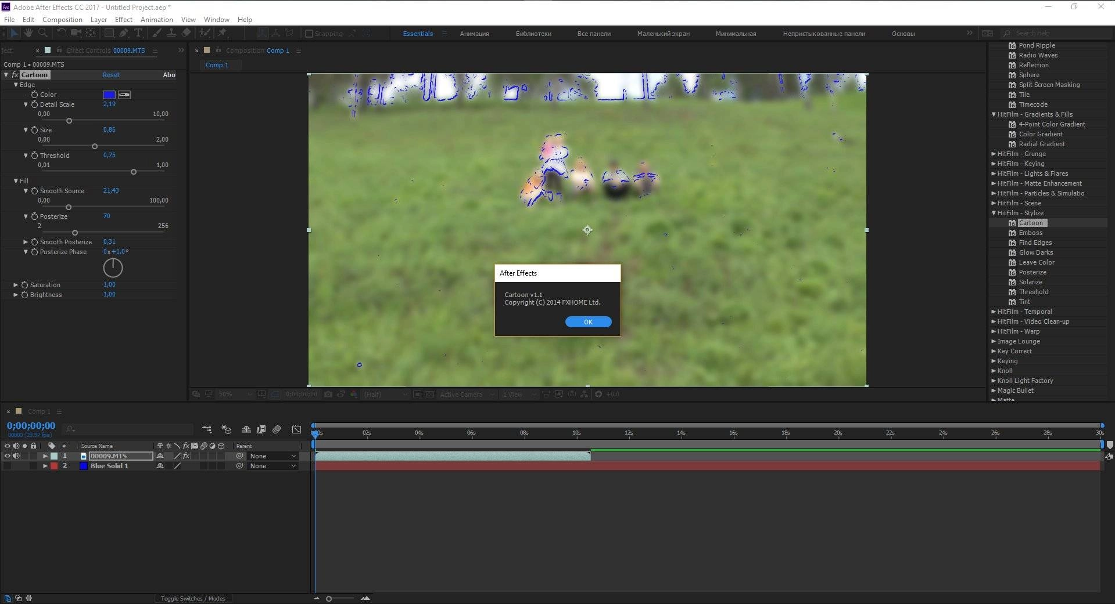The height and width of the screenshot is (604, 1115).
Task: Open the Active Camera view dropdown
Action: click(x=467, y=395)
